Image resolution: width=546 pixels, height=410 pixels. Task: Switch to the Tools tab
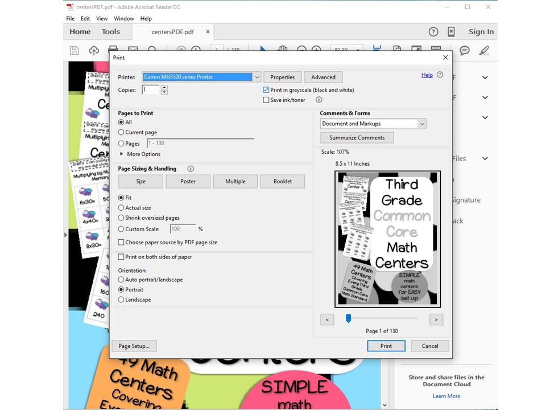pos(111,32)
